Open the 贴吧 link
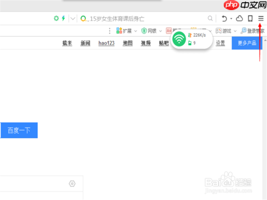 (x=164, y=43)
